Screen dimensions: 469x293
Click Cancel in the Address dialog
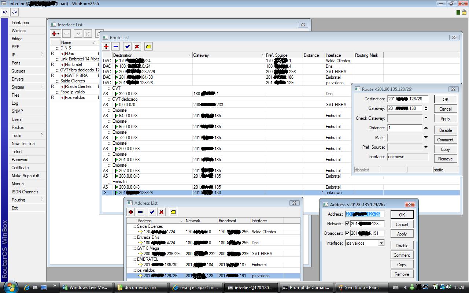pyautogui.click(x=402, y=225)
